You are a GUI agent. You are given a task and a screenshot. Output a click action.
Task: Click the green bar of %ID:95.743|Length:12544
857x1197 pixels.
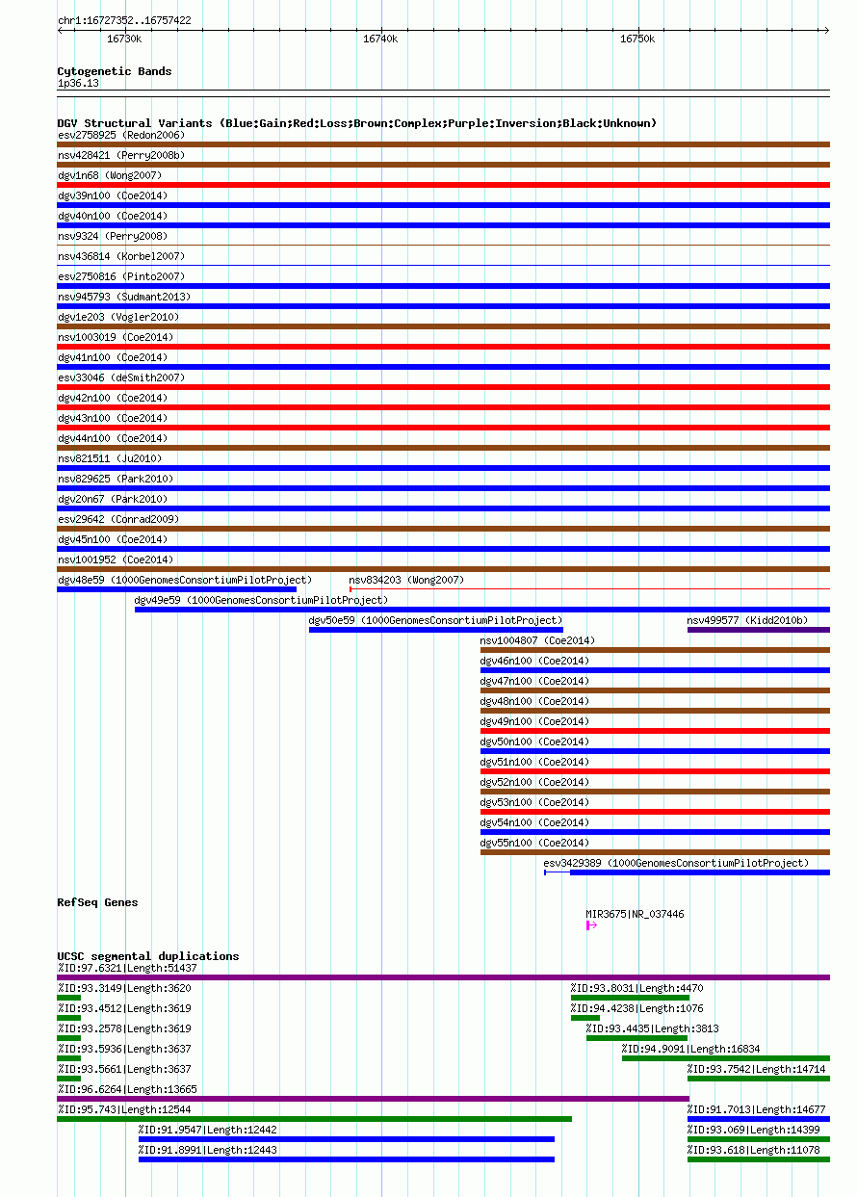click(x=314, y=1118)
